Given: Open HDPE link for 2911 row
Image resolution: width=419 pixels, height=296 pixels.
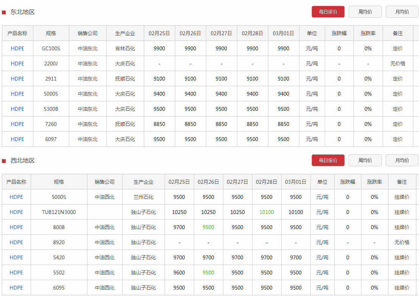Looking at the screenshot, I should tap(17, 79).
